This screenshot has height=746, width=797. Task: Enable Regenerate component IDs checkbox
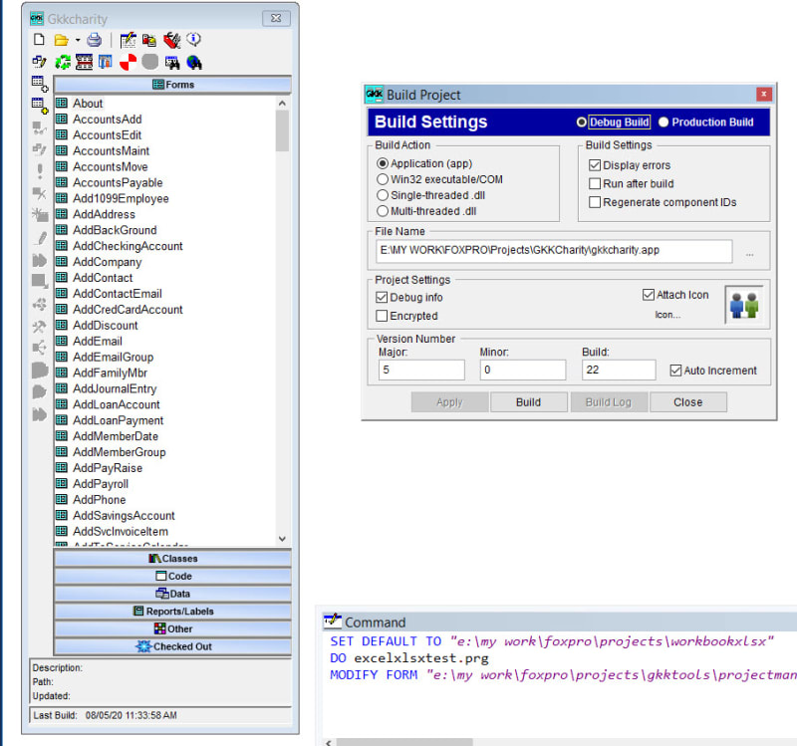coord(595,202)
